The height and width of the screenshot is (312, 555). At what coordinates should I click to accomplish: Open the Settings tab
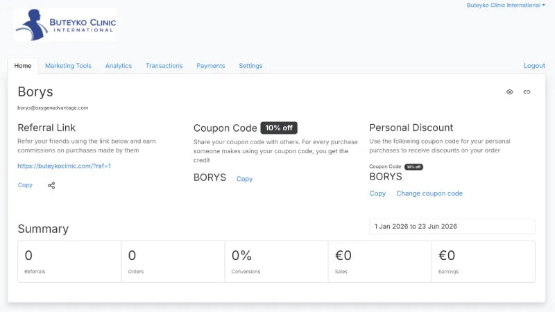click(x=250, y=66)
